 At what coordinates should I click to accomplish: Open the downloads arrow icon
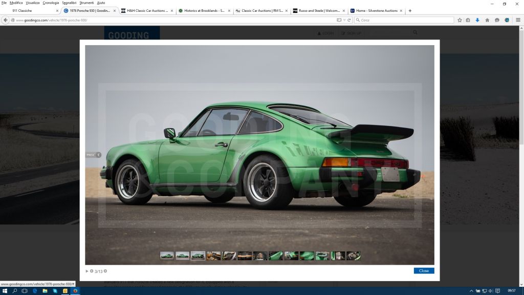click(477, 20)
